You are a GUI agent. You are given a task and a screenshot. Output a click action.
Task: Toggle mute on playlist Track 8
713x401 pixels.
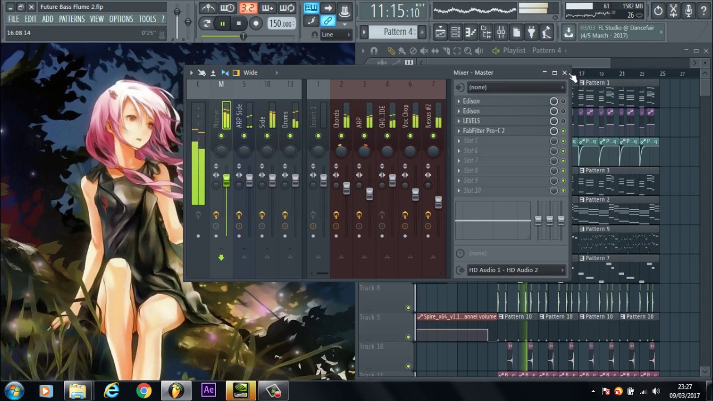(408, 308)
